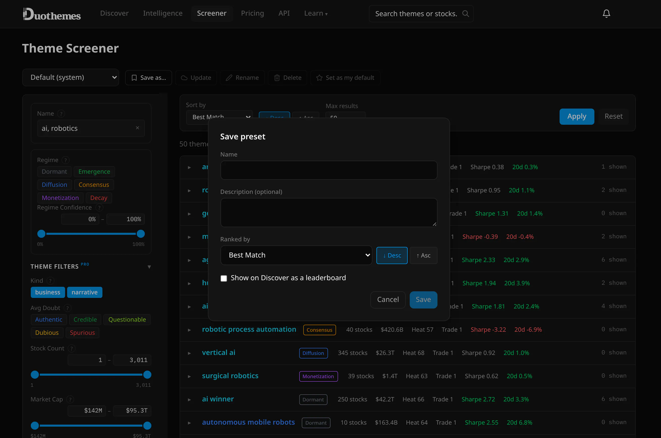
Task: Expand the robotic process automation row
Action: 189,330
